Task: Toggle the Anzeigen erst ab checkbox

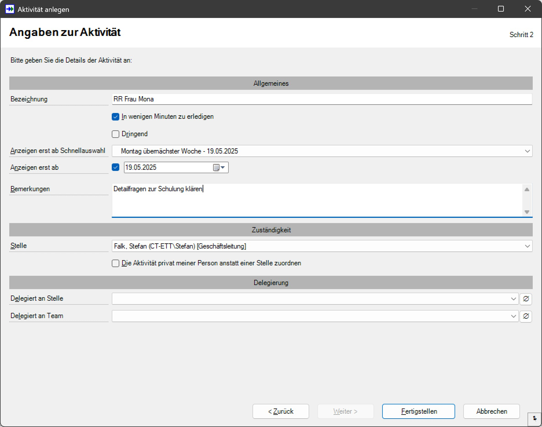Action: click(x=116, y=167)
